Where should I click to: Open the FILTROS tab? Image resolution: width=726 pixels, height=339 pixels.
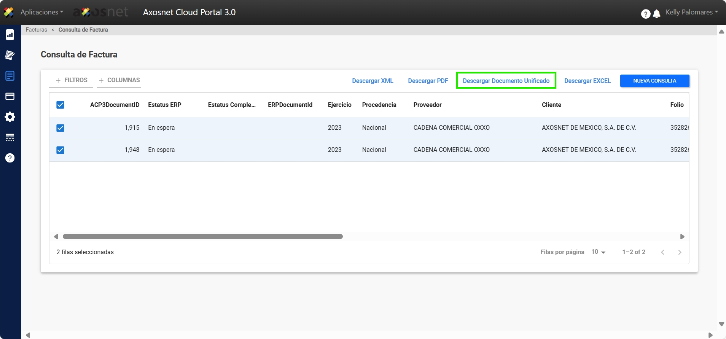(72, 80)
